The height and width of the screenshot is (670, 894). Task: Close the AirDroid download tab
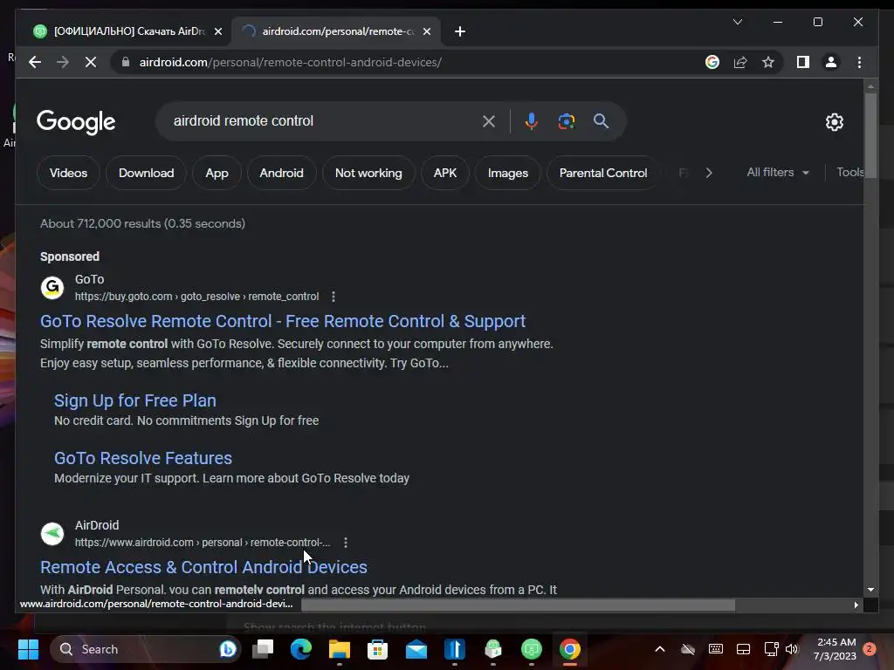[x=217, y=31]
